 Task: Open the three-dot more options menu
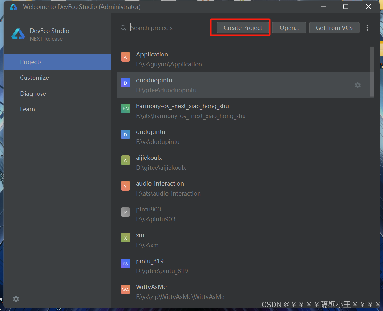click(x=367, y=28)
